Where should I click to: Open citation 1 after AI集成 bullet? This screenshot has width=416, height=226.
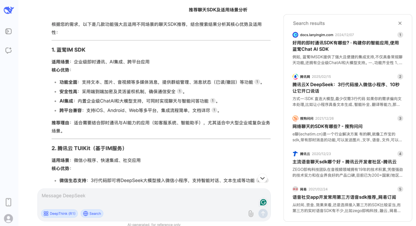[x=213, y=101]
